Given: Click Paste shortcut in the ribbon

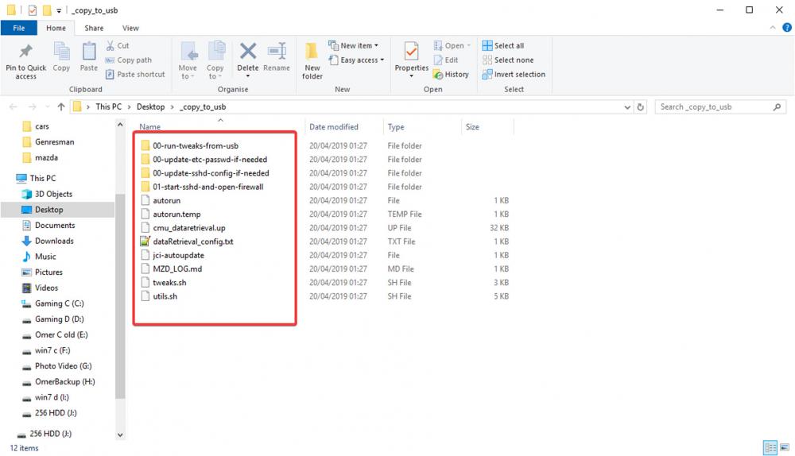Looking at the screenshot, I should (135, 74).
